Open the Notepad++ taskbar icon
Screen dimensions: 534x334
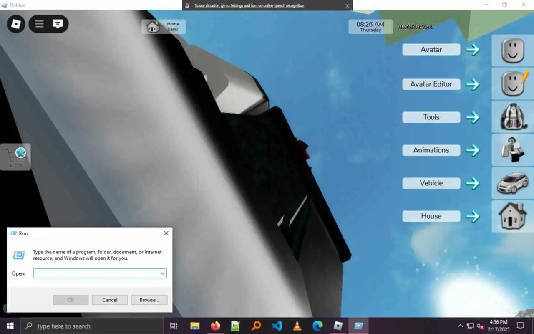click(x=236, y=326)
